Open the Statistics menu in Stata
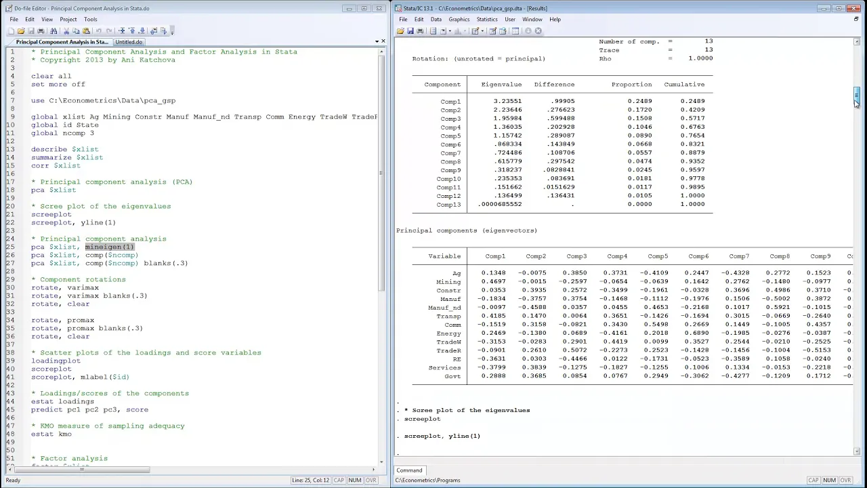The height and width of the screenshot is (488, 867). coord(487,19)
